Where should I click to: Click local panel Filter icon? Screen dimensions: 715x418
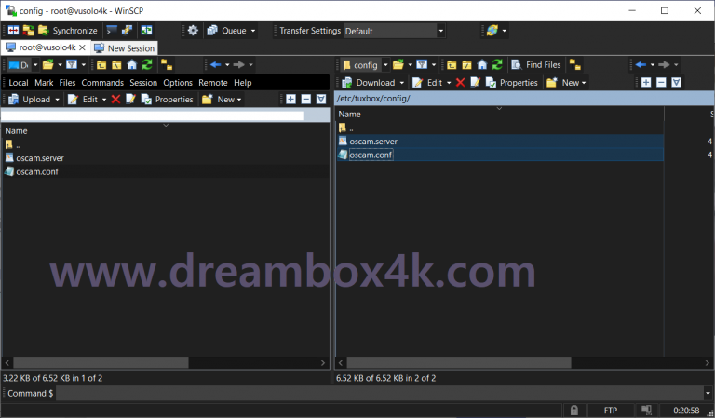click(72, 65)
